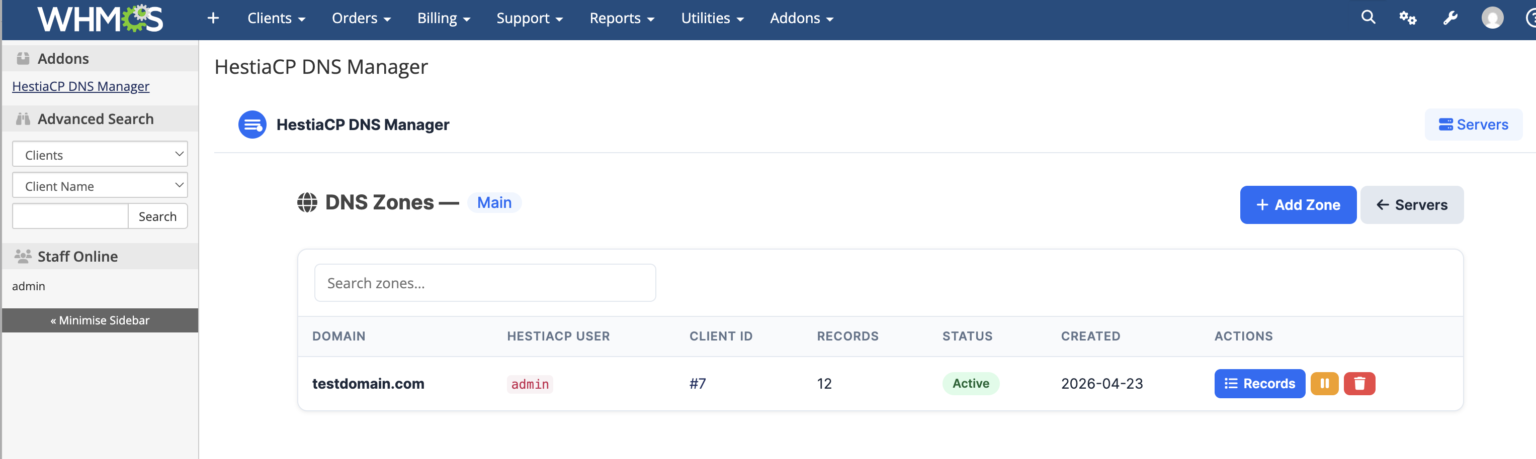Viewport: 1536px width, 459px height.
Task: Delete testdomain.com with the red trash icon
Action: click(1359, 383)
